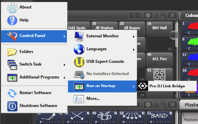This screenshot has width=198, height=124.
Task: Expand the Languages submenu arrow
Action: 134,50
